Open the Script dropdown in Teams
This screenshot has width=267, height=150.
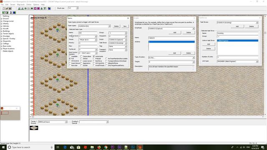[x=126, y=40]
